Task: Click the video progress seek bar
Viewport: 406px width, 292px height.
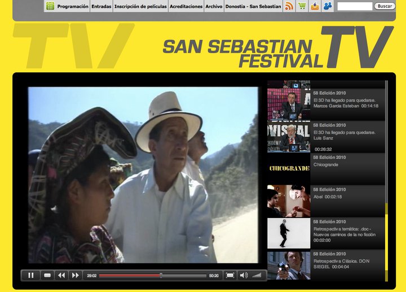Action: (x=153, y=276)
